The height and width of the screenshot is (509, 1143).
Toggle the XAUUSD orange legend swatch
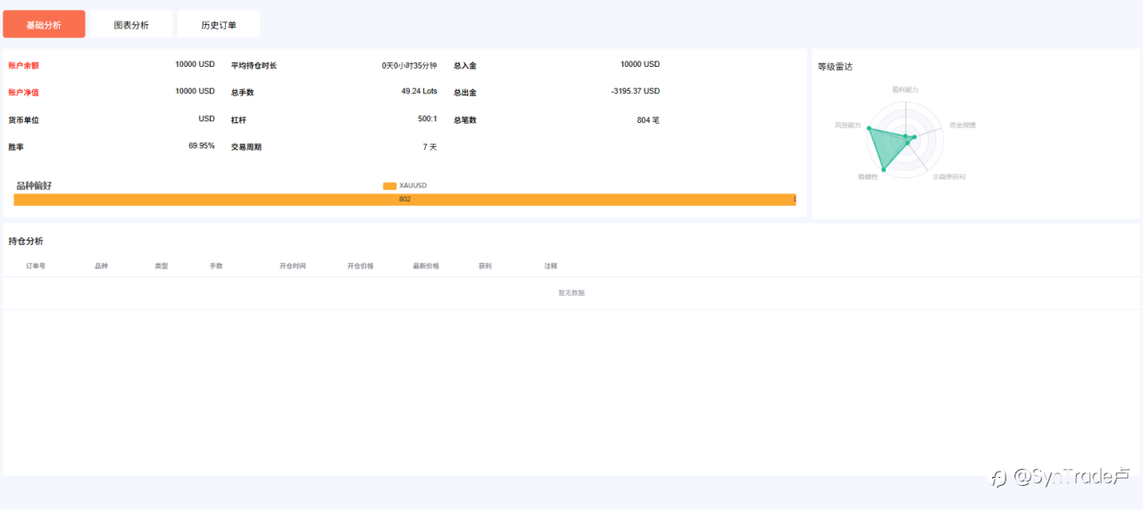[x=389, y=185]
